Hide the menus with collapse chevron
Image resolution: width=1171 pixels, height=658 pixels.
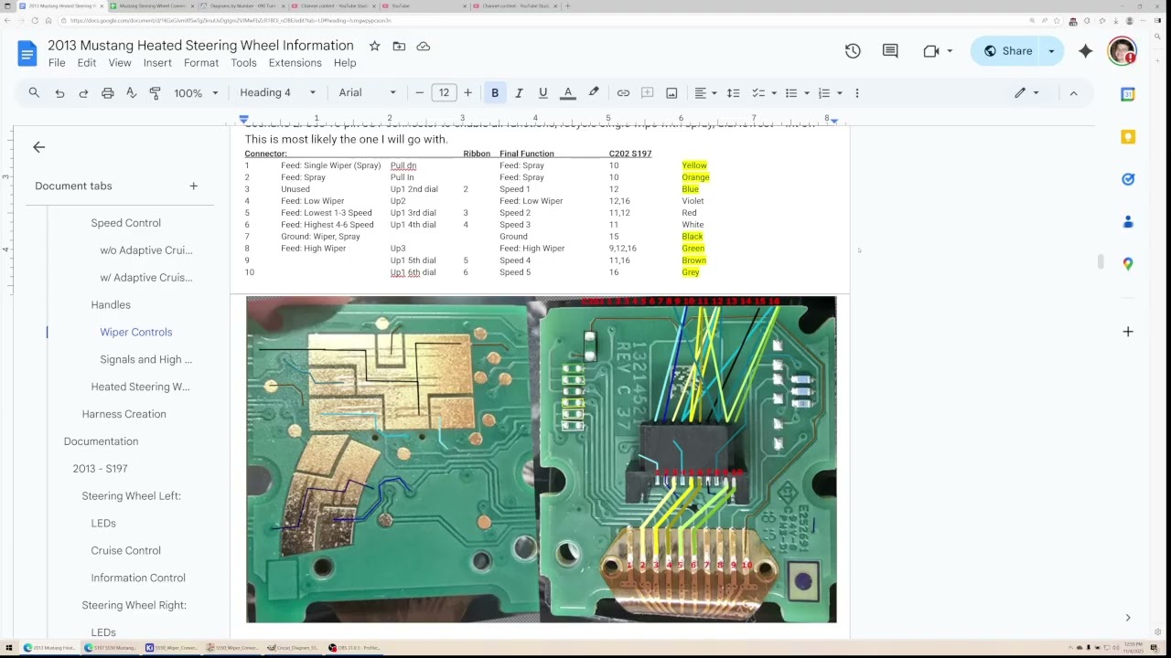coord(1074,92)
